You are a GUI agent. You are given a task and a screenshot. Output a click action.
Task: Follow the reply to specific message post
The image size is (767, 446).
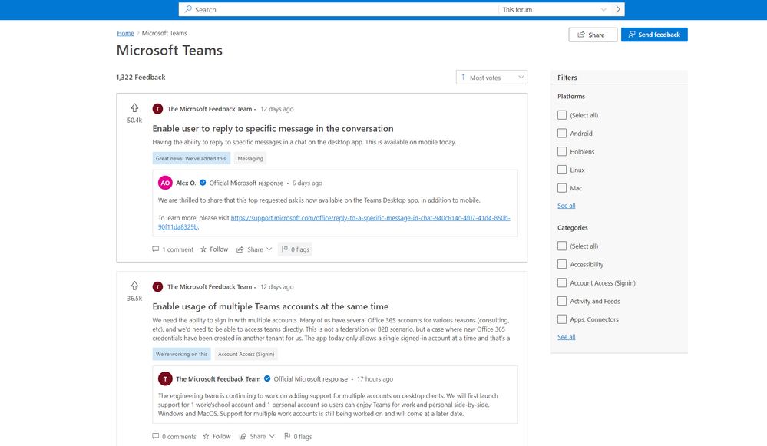(214, 249)
